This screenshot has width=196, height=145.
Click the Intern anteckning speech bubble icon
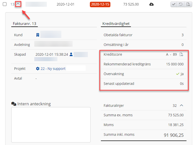click(x=14, y=104)
